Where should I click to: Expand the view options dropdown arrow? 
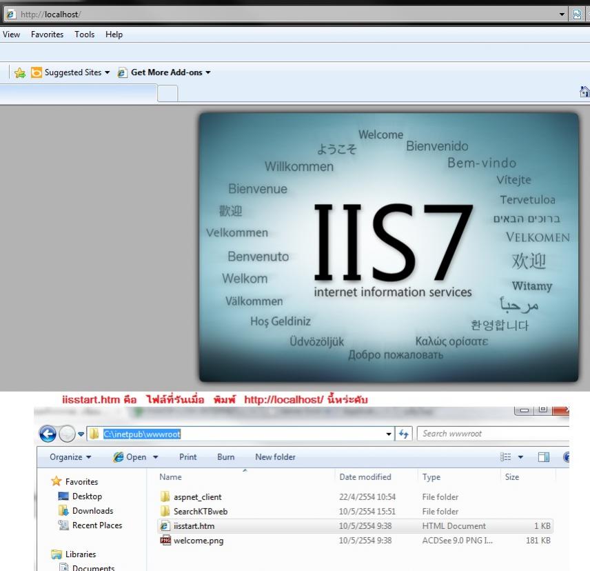tap(521, 457)
